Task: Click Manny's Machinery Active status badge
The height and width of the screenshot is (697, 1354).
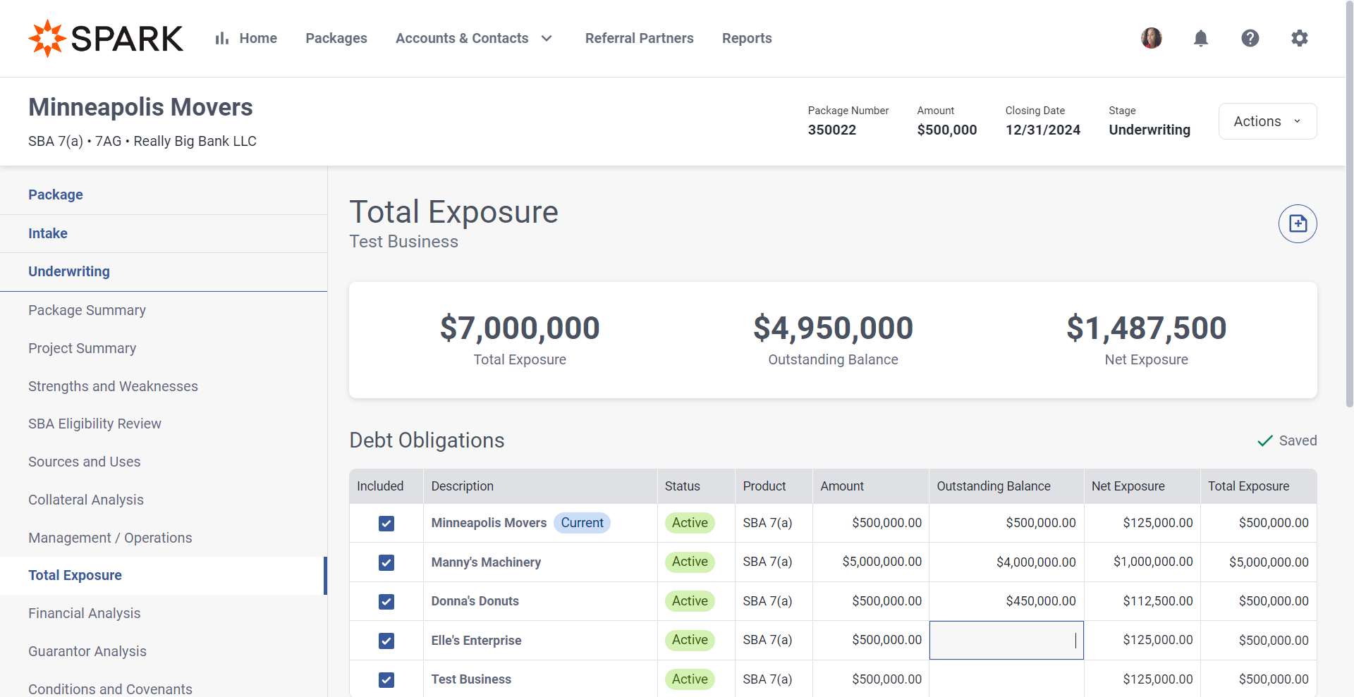Action: tap(690, 562)
